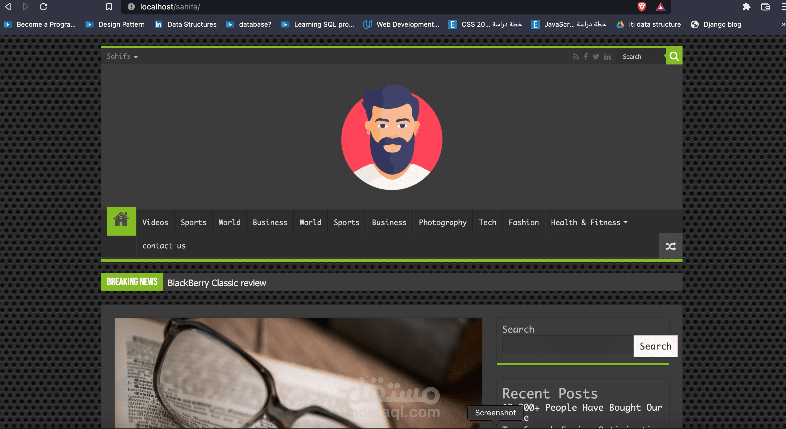Open the 'Django blog' bookmark
786x429 pixels.
pyautogui.click(x=716, y=24)
